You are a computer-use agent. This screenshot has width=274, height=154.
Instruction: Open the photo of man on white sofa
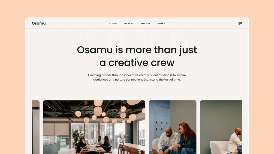(x=221, y=127)
